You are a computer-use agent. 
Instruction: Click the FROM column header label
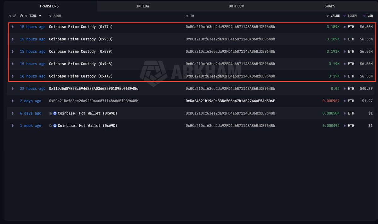click(57, 16)
